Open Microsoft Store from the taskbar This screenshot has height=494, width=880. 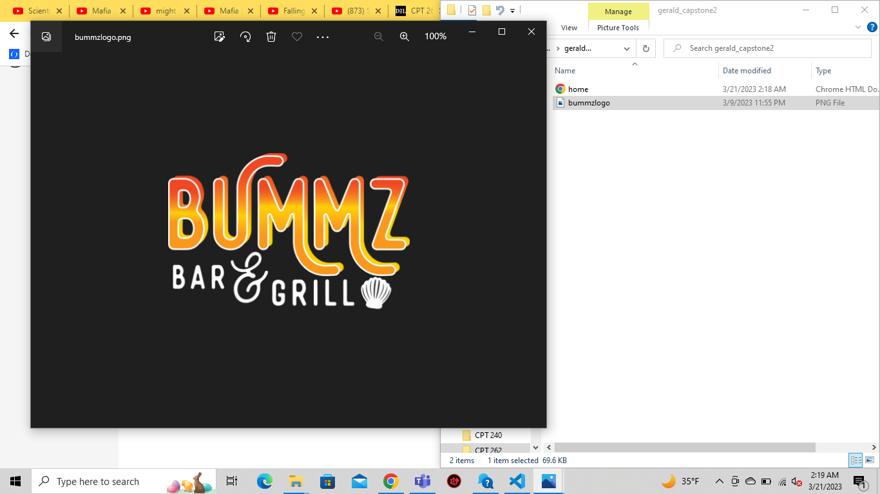327,481
